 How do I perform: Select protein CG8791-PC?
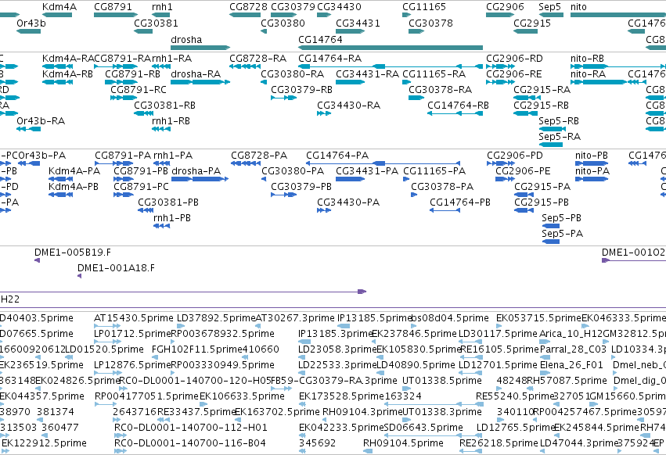click(x=124, y=195)
